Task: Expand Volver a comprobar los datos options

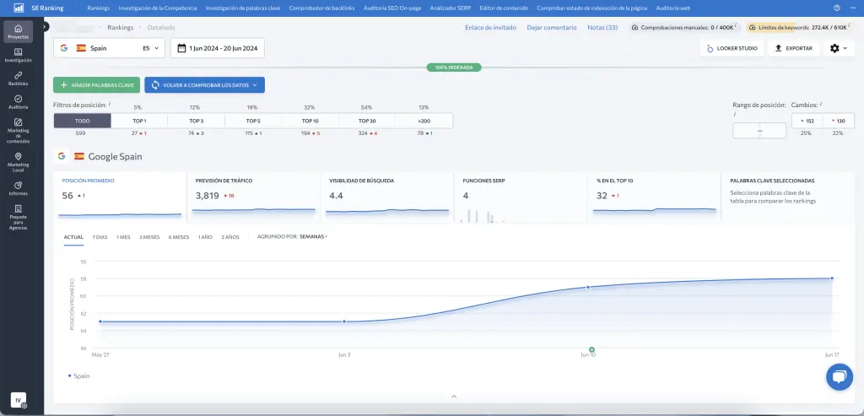Action: point(255,85)
